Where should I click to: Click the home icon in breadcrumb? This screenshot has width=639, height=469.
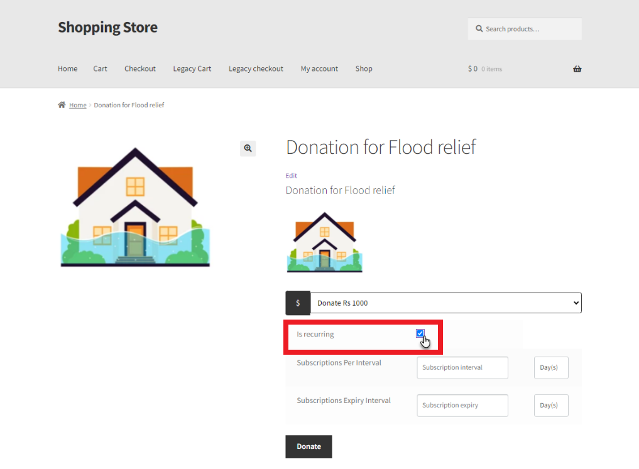(62, 105)
